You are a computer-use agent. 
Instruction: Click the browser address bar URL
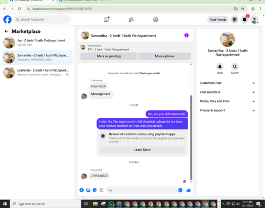pos(62,8)
